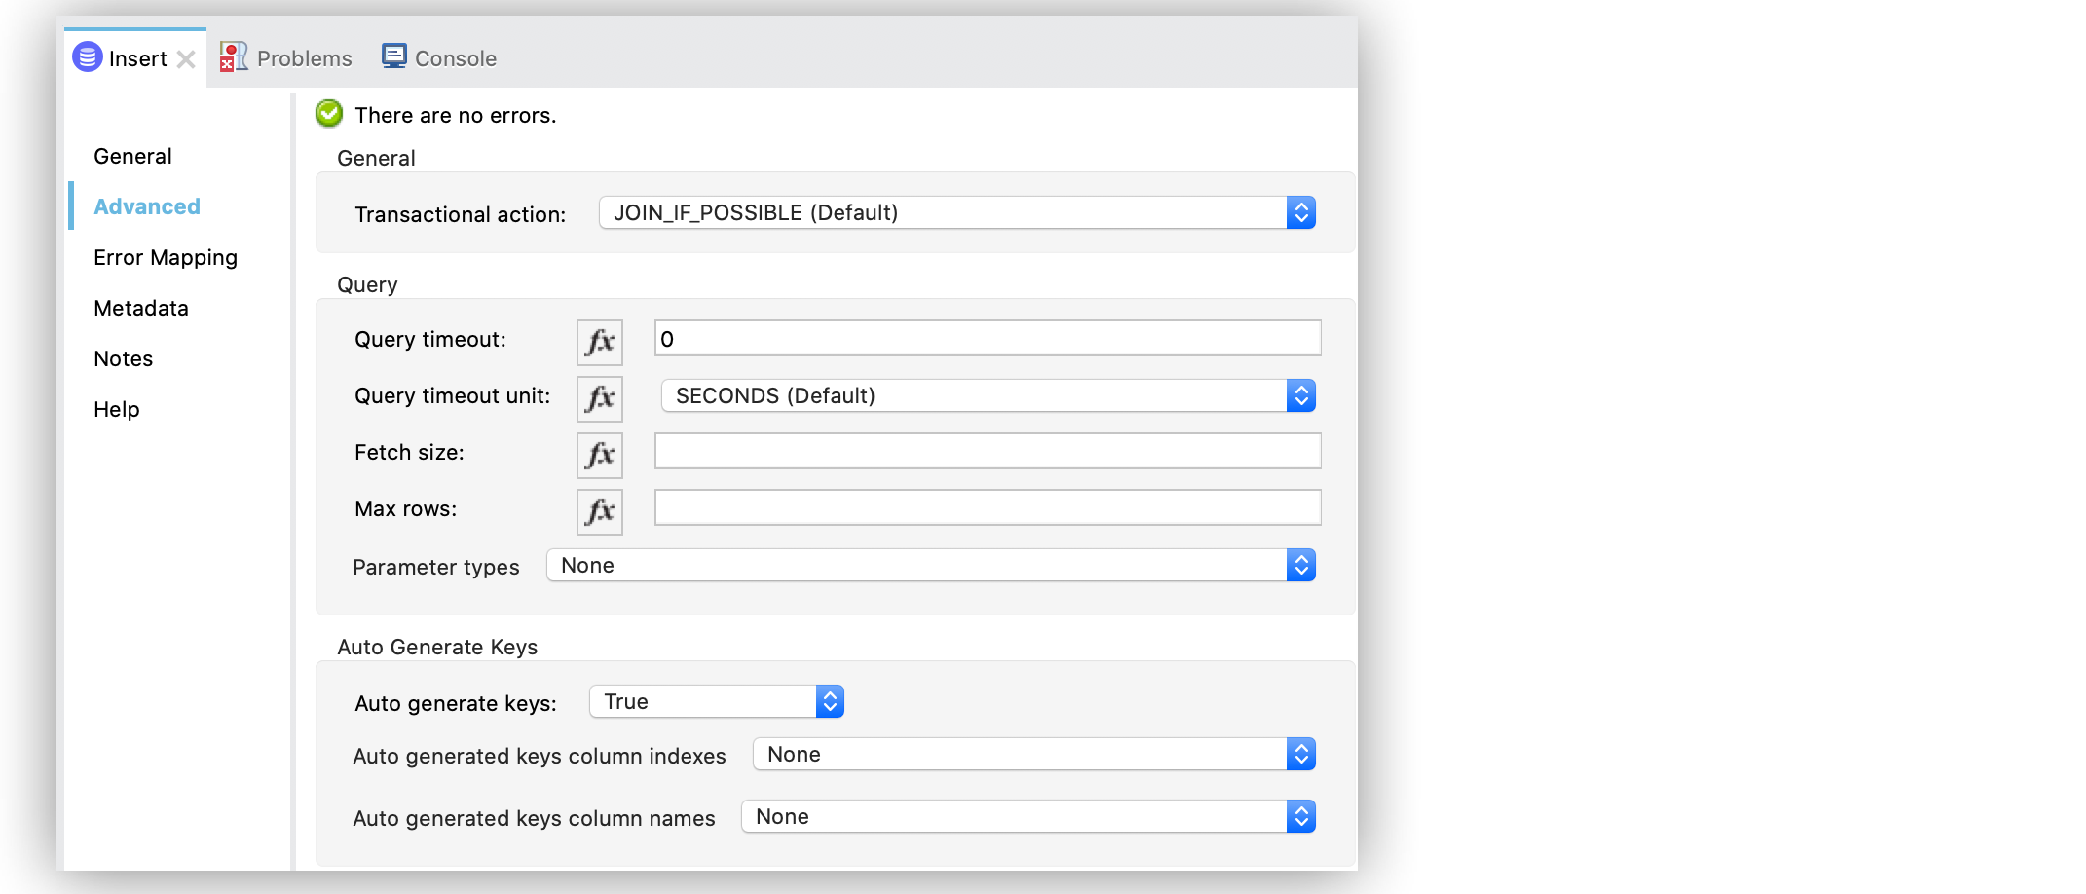Switch to the Problems tab

[x=304, y=57]
